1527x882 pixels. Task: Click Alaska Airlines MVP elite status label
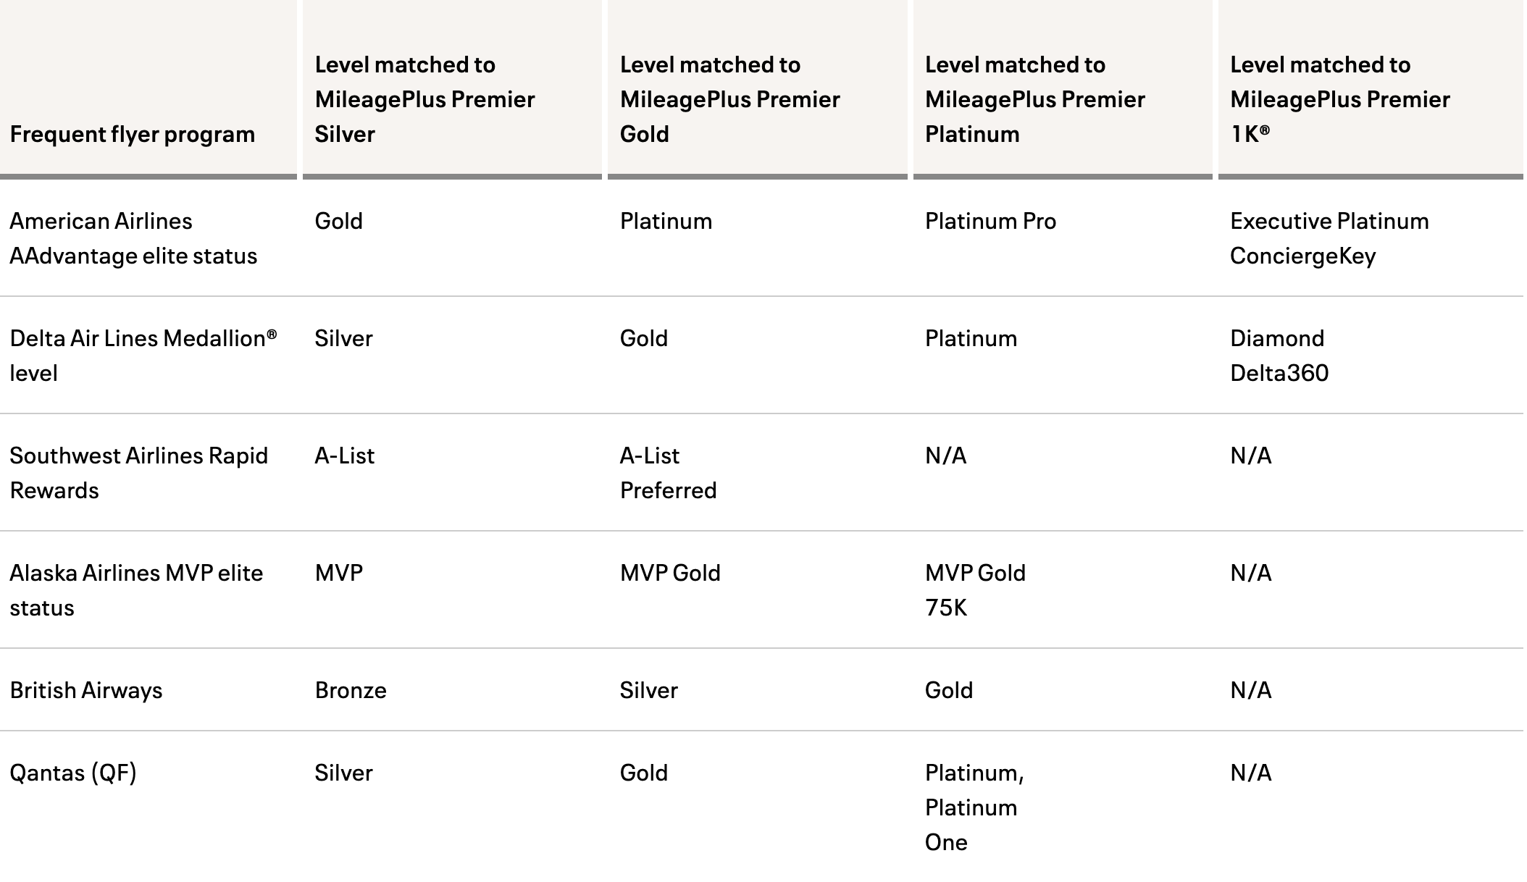point(136,590)
